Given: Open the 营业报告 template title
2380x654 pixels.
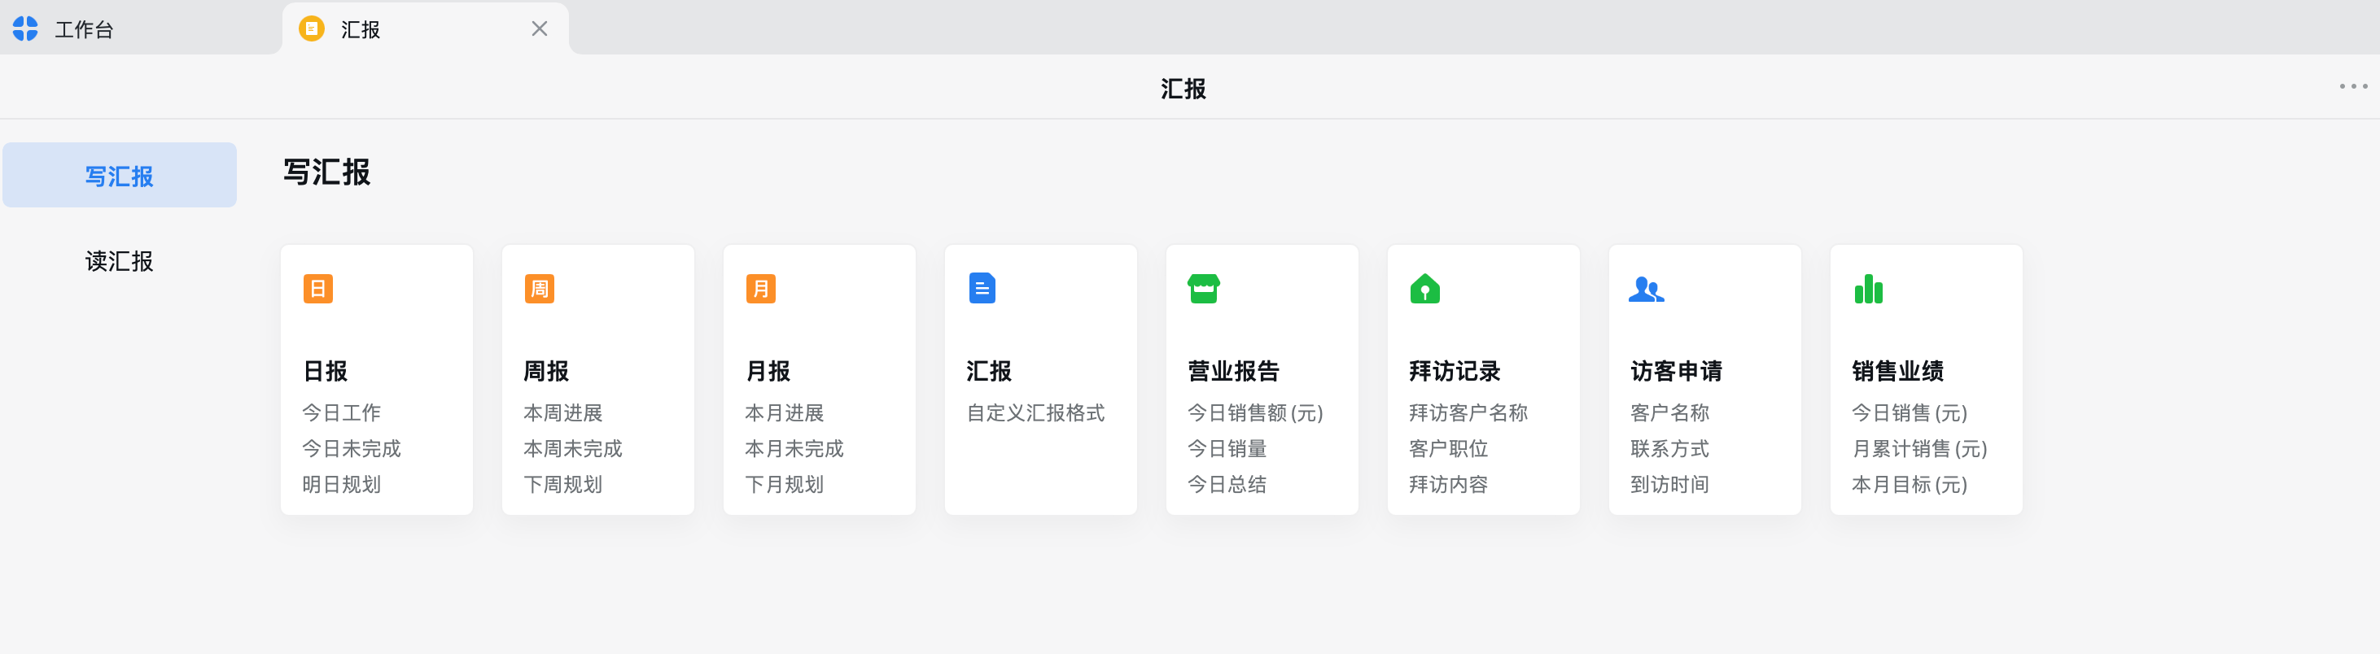Looking at the screenshot, I should [1233, 370].
